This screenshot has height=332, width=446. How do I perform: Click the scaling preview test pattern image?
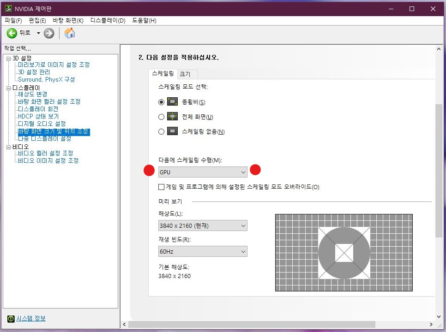344,253
